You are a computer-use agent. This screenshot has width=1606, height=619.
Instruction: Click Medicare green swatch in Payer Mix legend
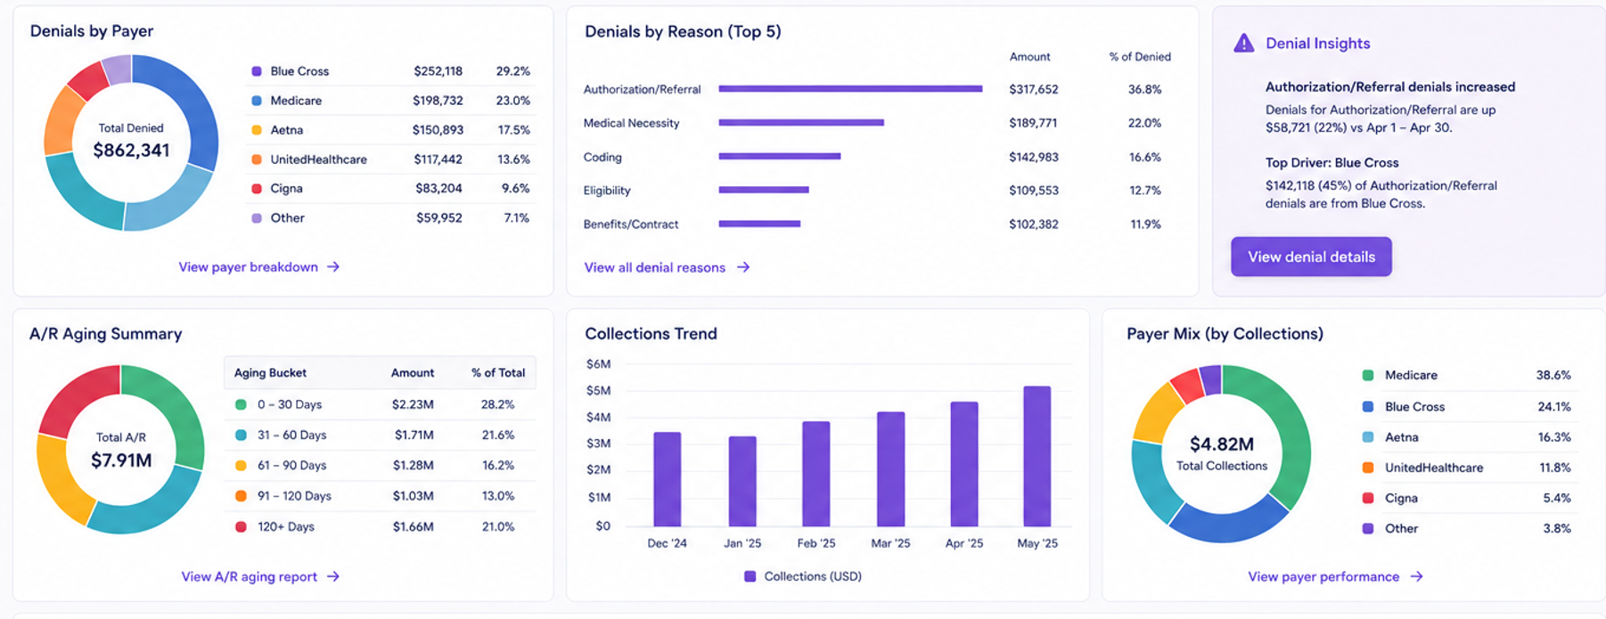coord(1368,375)
